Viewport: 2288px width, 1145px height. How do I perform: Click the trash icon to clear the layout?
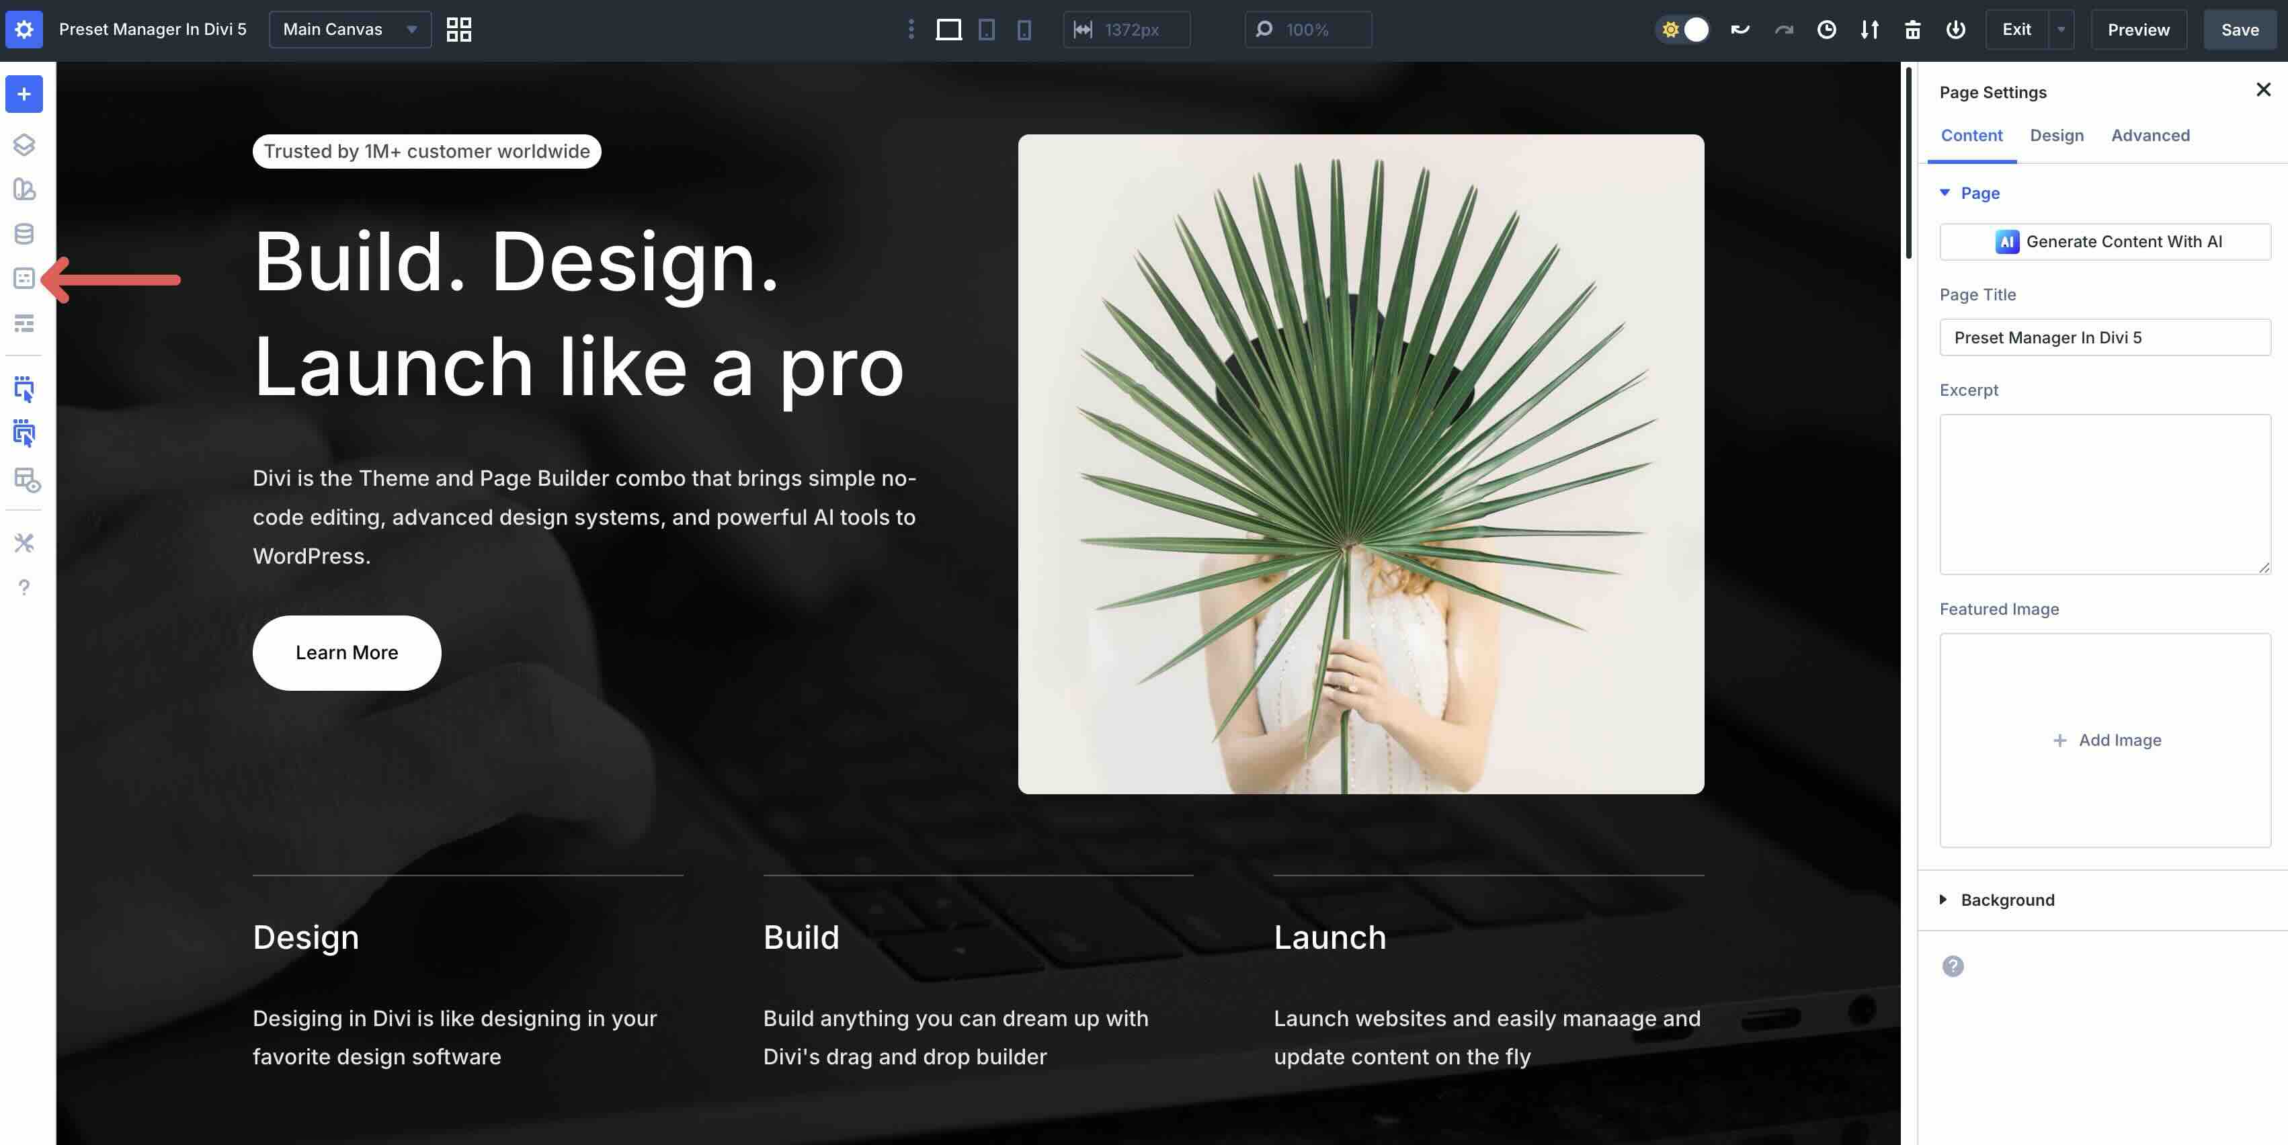(x=1913, y=30)
